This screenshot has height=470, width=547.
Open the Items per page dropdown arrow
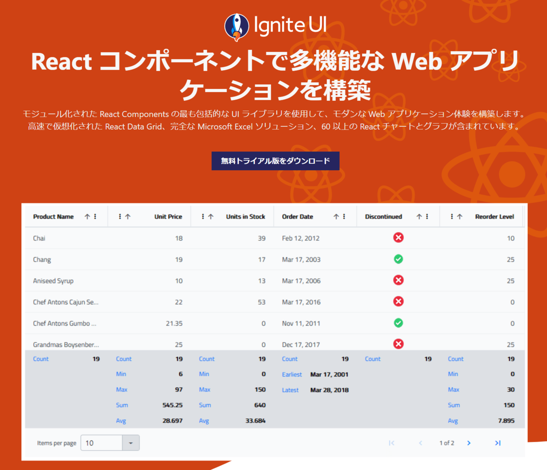[131, 443]
